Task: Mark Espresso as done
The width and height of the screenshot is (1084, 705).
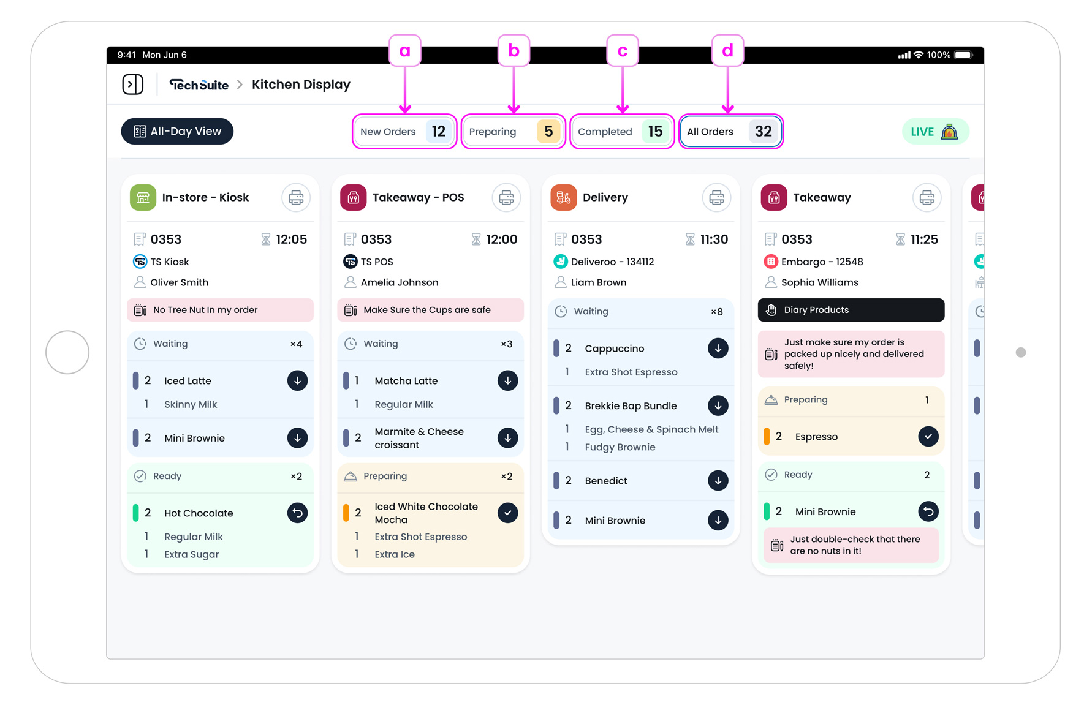Action: pyautogui.click(x=928, y=437)
